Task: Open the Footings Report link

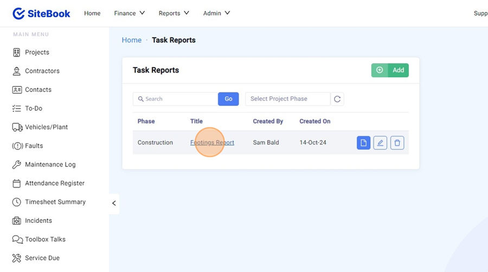Action: (x=212, y=143)
